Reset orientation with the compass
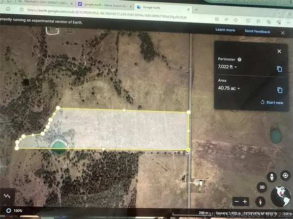The height and width of the screenshot is (219, 293). point(260,201)
